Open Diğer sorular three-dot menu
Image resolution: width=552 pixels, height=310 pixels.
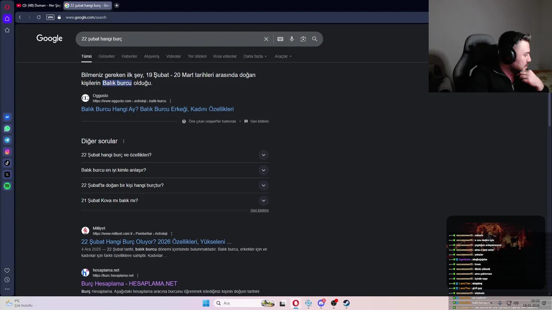click(x=123, y=141)
